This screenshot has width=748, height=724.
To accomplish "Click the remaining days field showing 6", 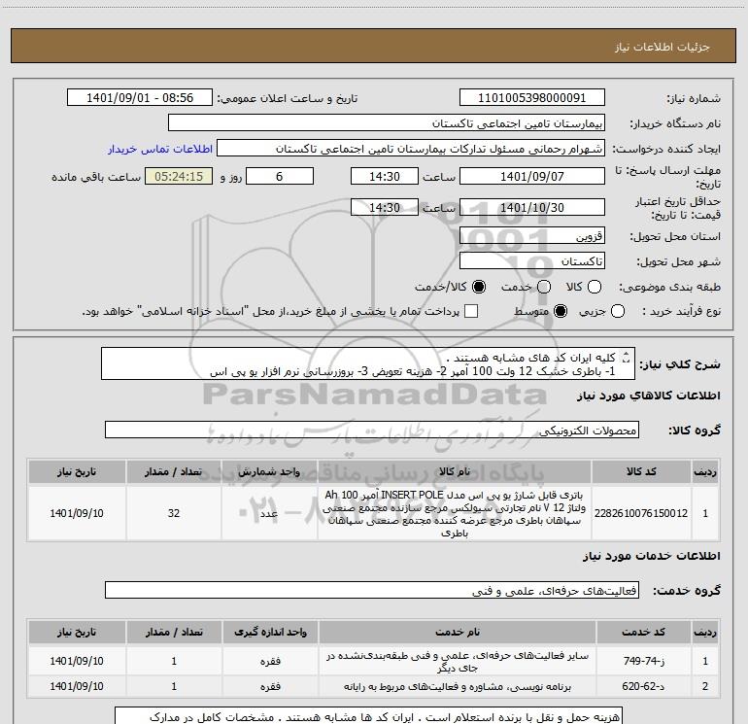I will coord(280,176).
